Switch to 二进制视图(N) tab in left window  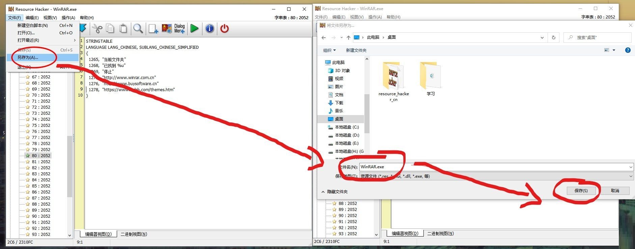coord(134,234)
